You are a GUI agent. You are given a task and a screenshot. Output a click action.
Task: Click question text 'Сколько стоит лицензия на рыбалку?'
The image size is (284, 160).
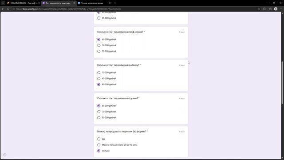pos(118,65)
